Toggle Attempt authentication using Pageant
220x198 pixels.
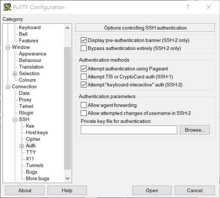click(x=84, y=69)
